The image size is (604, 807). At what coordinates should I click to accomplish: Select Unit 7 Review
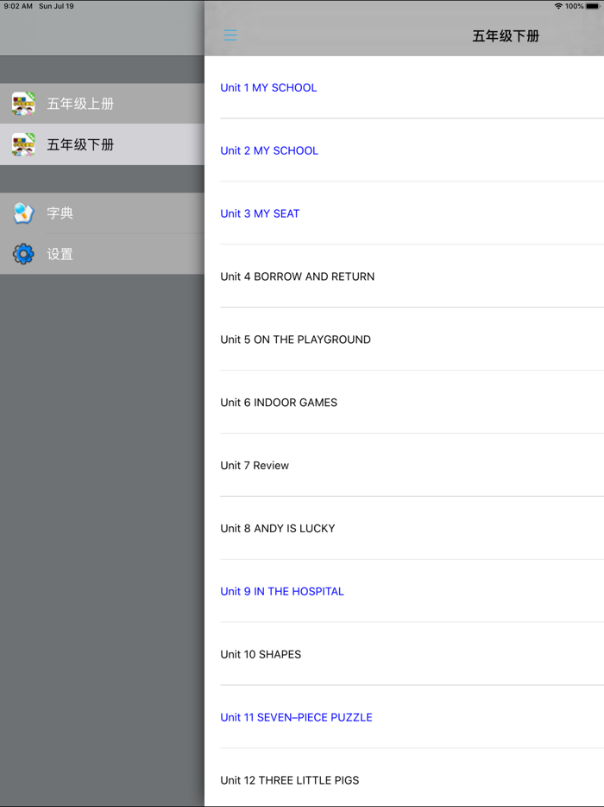(404, 465)
